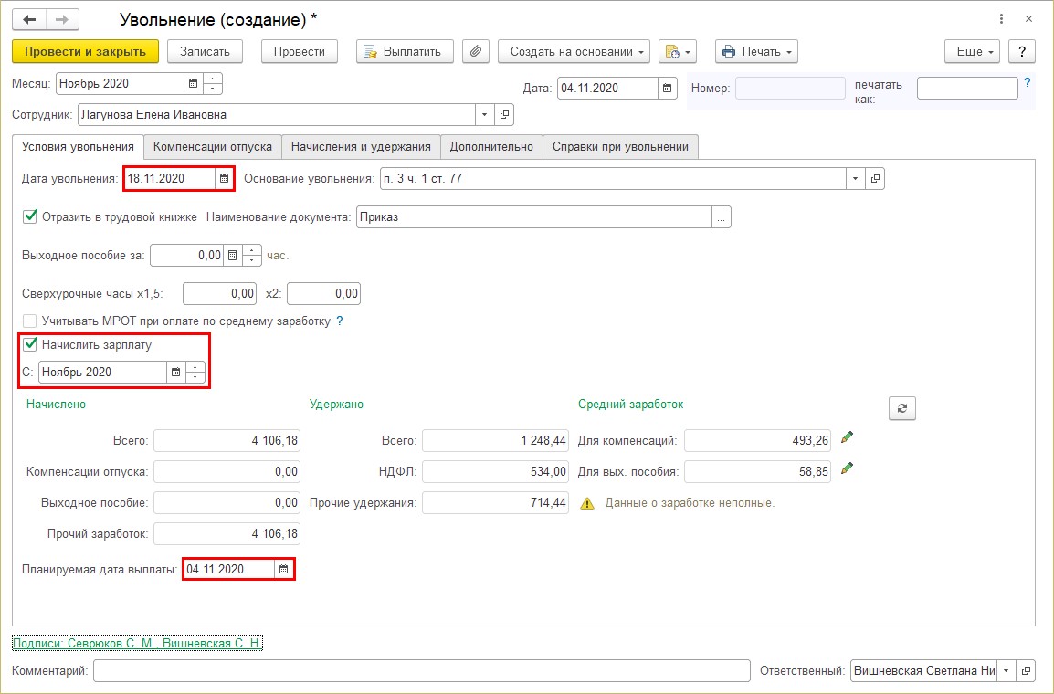This screenshot has width=1054, height=694.
Task: Click into the Комментарий input field
Action: [x=421, y=670]
